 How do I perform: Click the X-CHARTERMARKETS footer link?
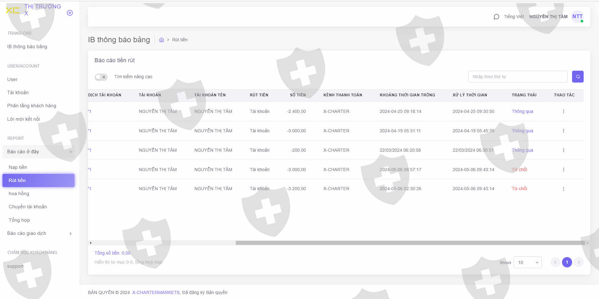156,292
